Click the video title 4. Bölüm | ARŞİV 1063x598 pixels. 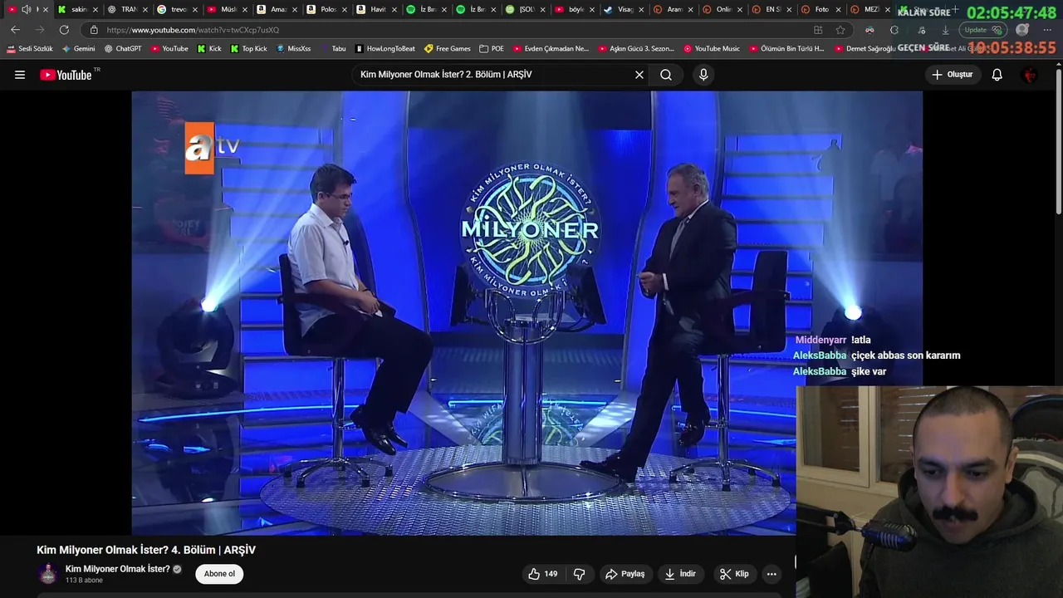click(146, 550)
